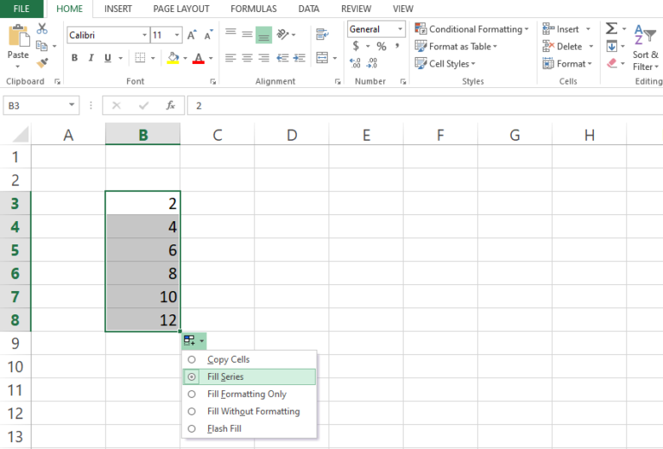
Task: Click Decrease Decimal icon
Action: 372,63
